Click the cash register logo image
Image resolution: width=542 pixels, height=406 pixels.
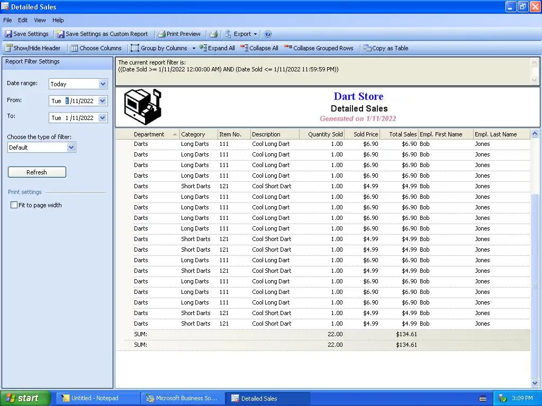(143, 107)
